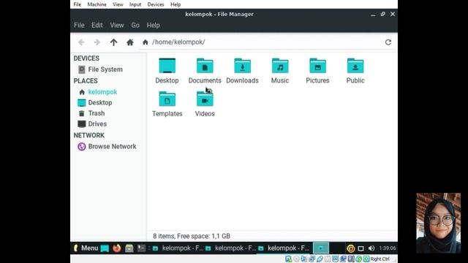Go to home folder via toolbar house icon
468x263 pixels.
[x=130, y=42]
